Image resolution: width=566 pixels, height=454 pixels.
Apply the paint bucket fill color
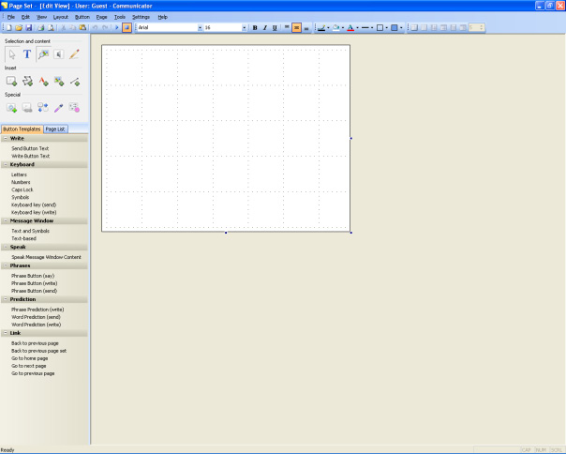[336, 27]
